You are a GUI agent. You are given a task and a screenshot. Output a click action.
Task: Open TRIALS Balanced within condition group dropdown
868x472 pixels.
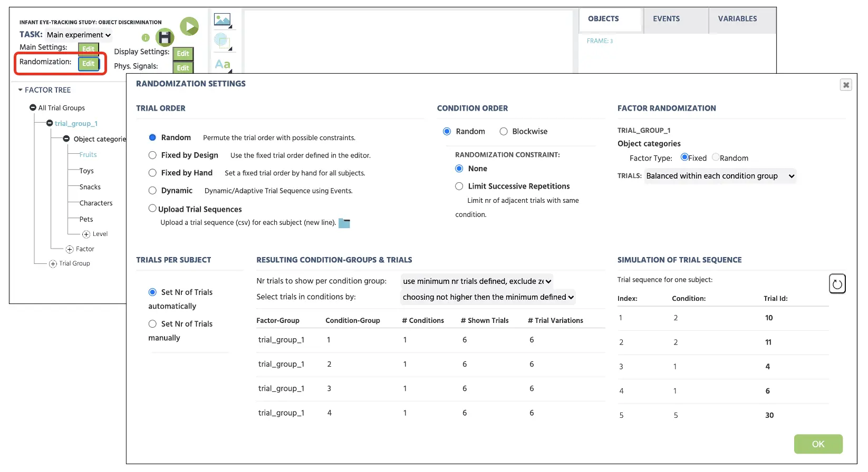point(720,176)
